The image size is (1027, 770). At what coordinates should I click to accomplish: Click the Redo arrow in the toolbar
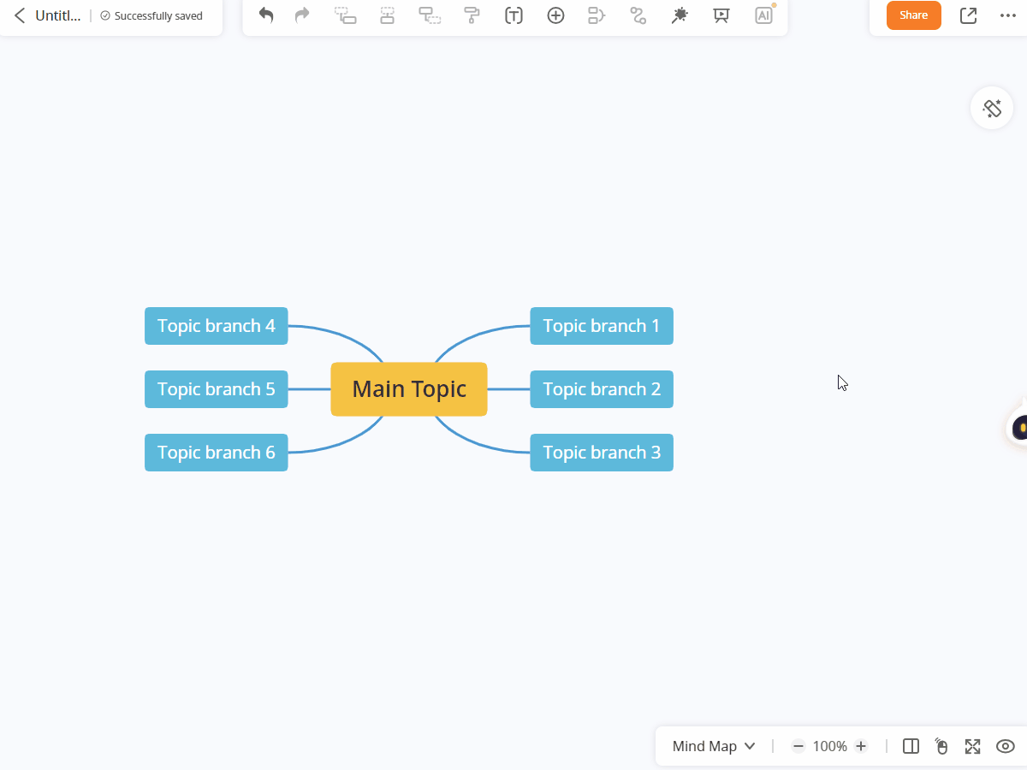click(x=302, y=15)
